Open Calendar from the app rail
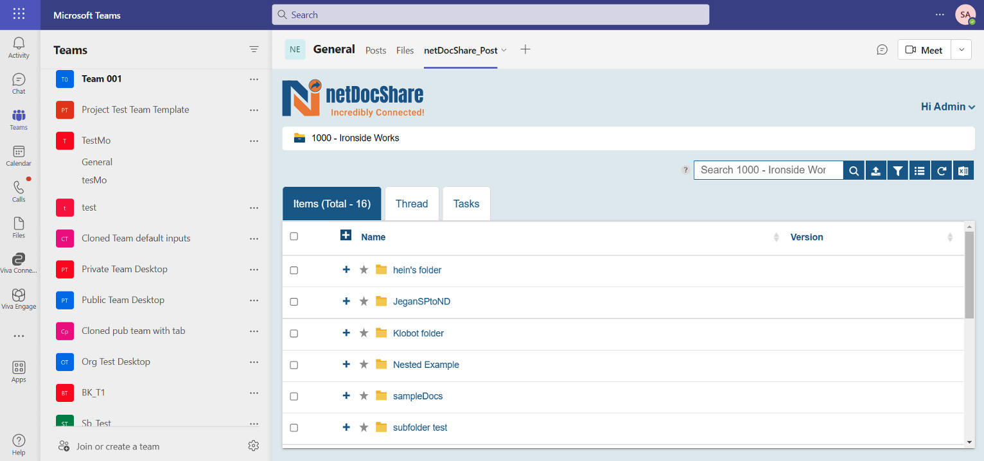Viewport: 984px width, 461px height. [19, 155]
